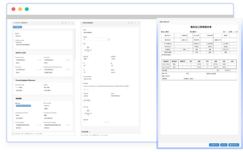243x152 pixels.
Task: Open the lookup icon beside the VesselVoyageNo field
Action: (x=38, y=125)
